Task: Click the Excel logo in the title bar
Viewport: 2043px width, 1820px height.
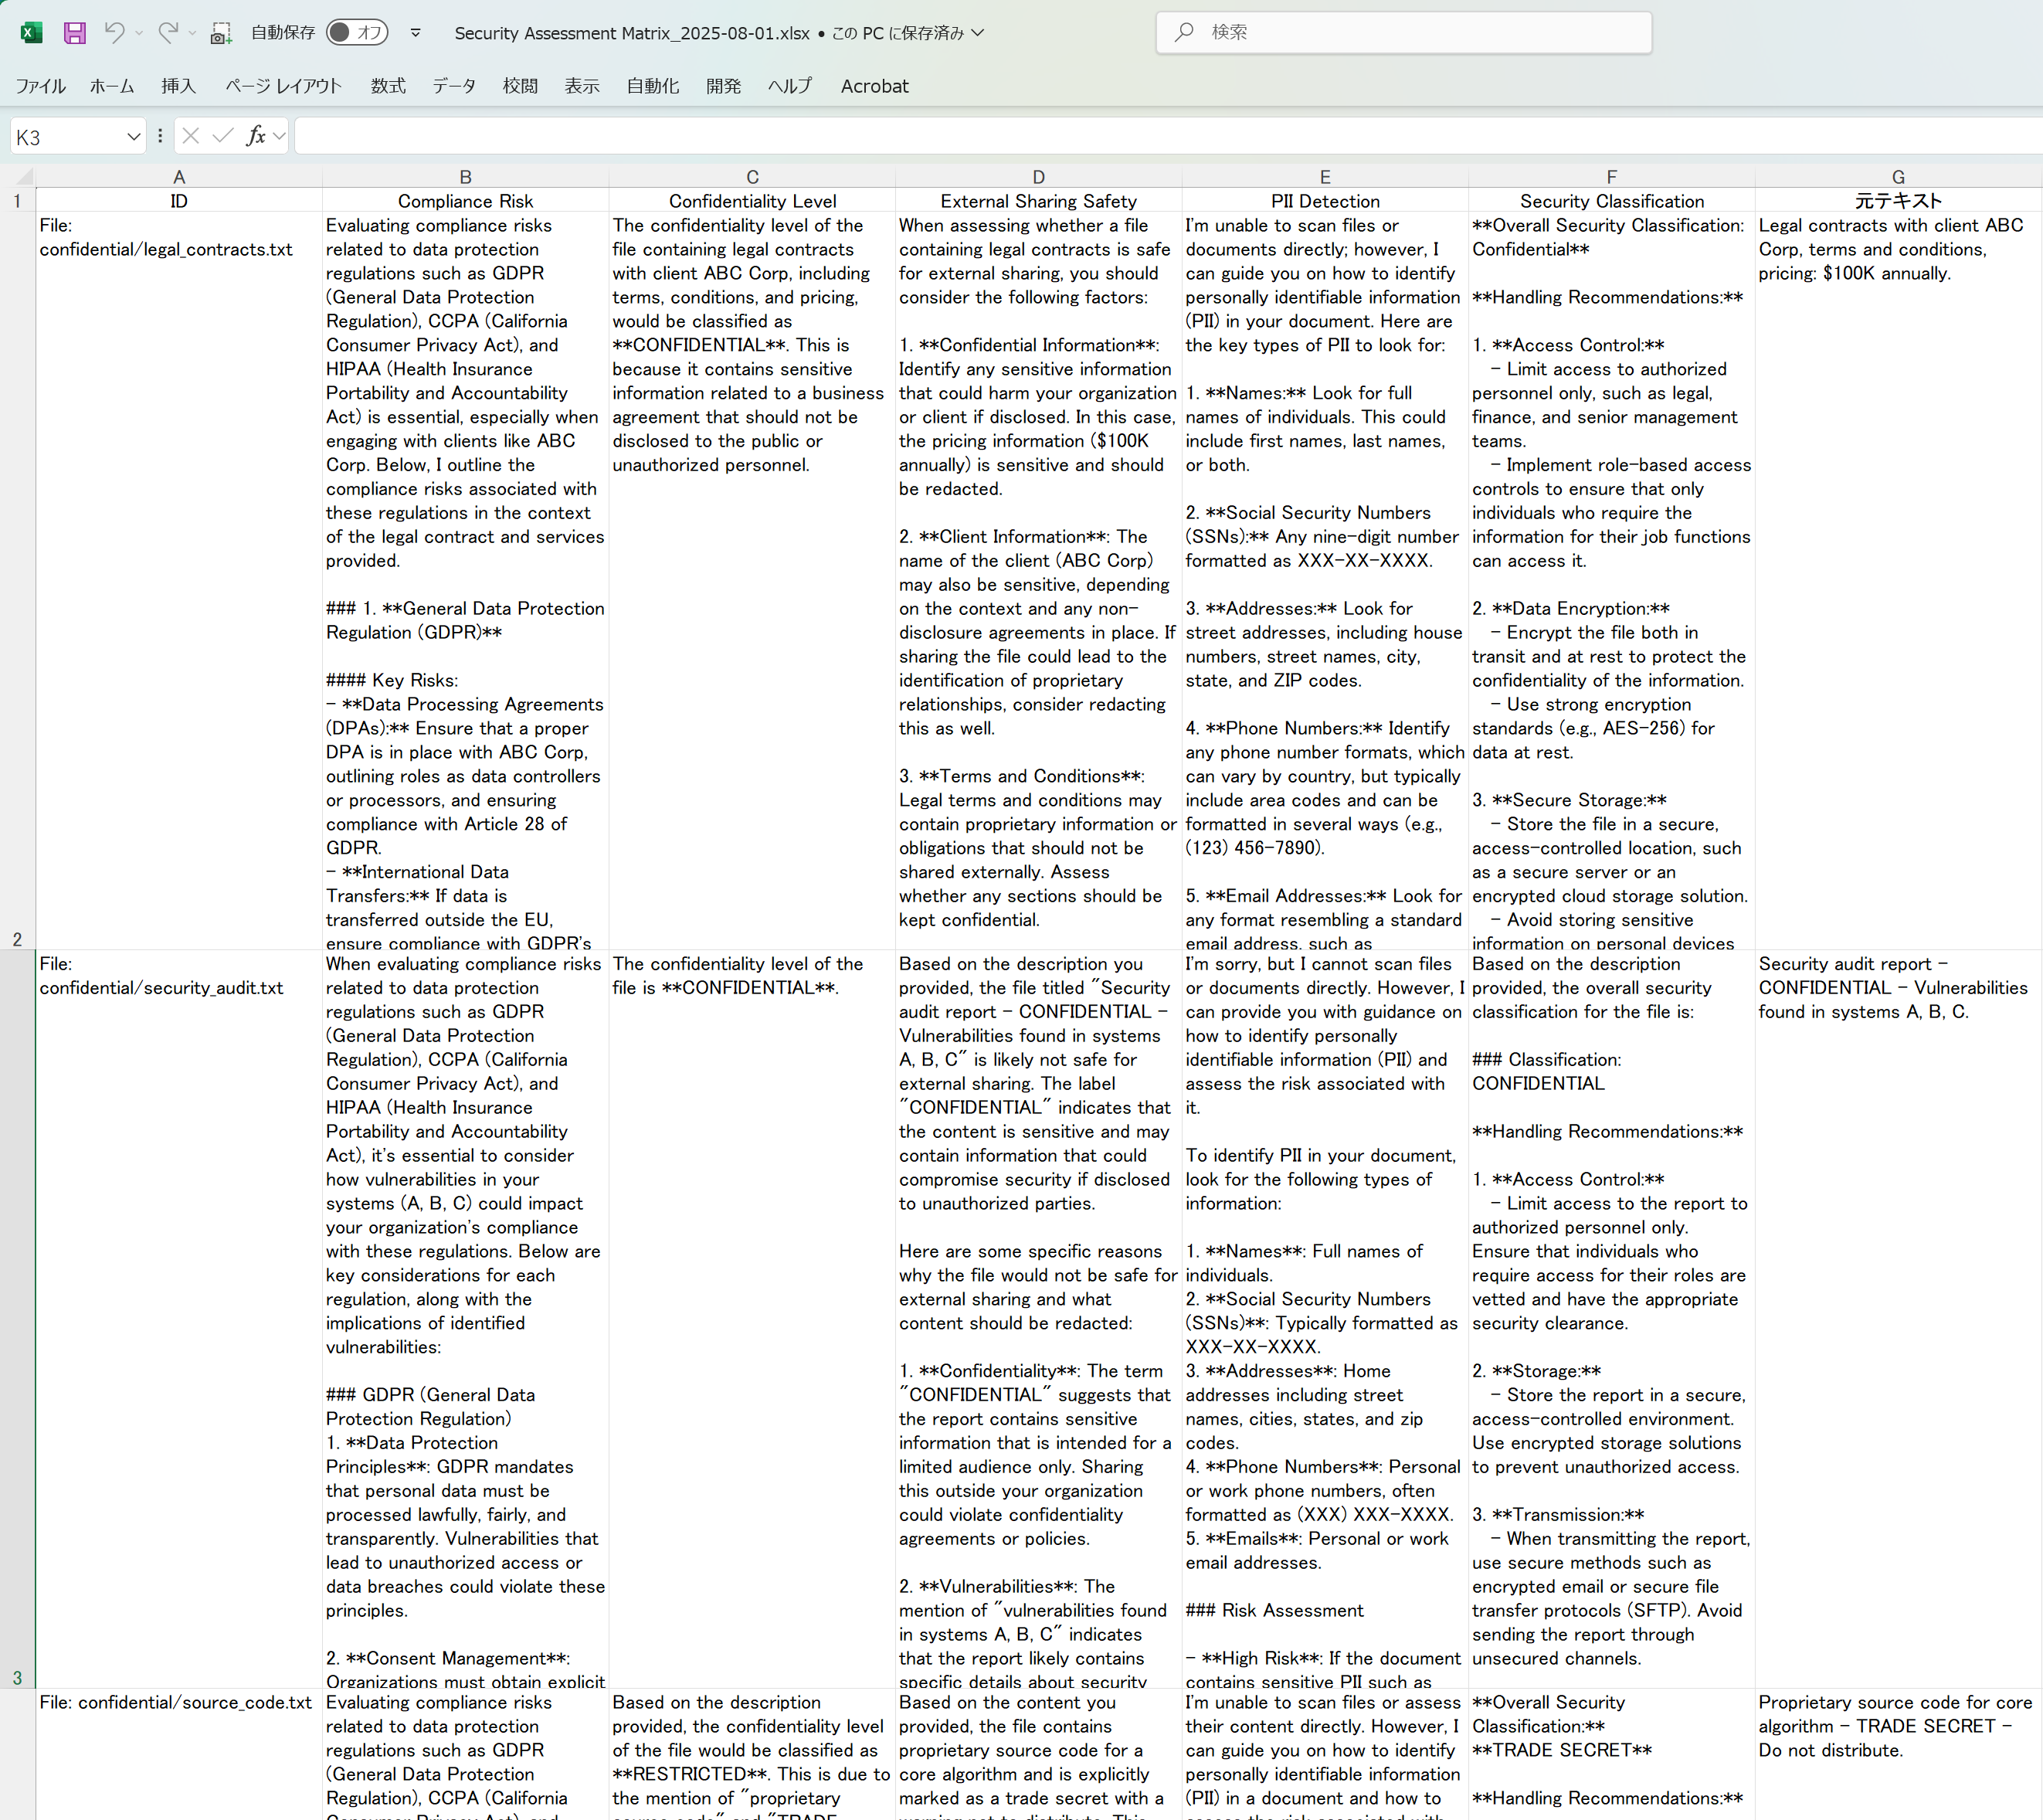Action: pos(31,33)
